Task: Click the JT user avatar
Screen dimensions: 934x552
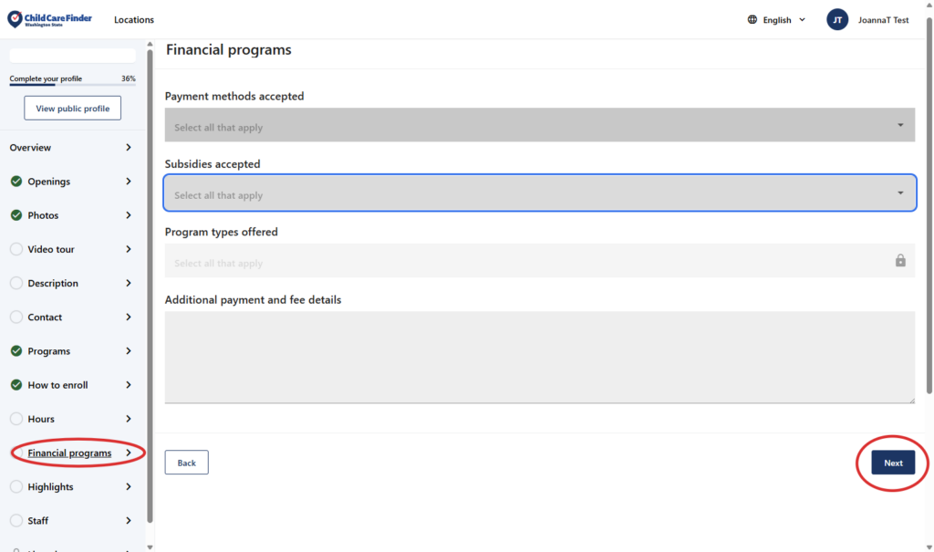Action: pos(837,20)
